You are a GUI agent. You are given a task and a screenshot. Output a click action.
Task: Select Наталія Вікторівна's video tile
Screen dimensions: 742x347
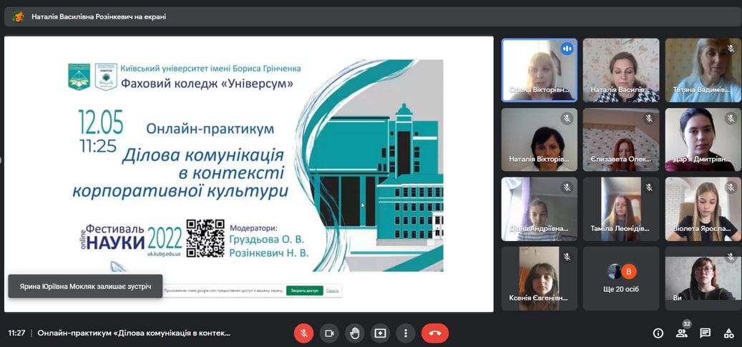click(x=540, y=140)
